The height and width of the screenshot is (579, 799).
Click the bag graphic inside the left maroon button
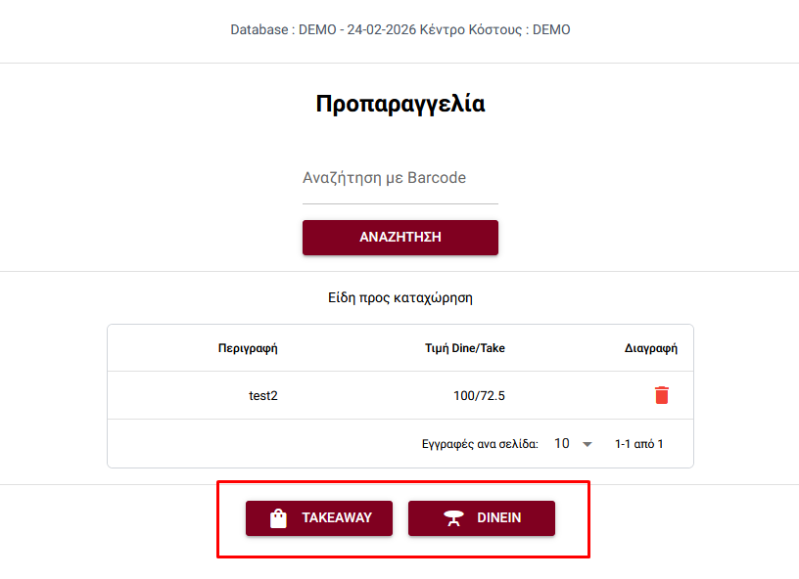278,517
